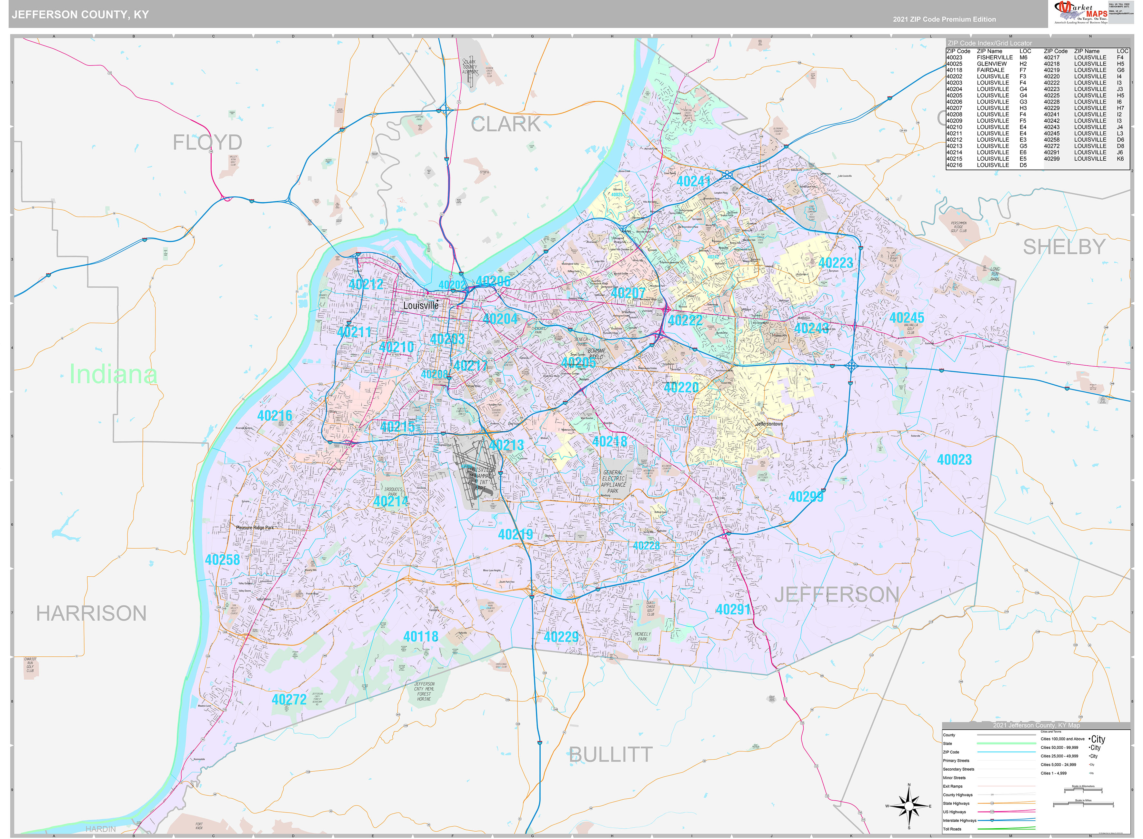Viewport: 1143px width, 839px height.
Task: Click the Jeffersontown city label
Action: click(769, 424)
